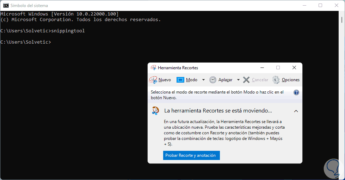Close the Herramienta Recortes window
Image resolution: width=345 pixels, height=180 pixels.
294,67
